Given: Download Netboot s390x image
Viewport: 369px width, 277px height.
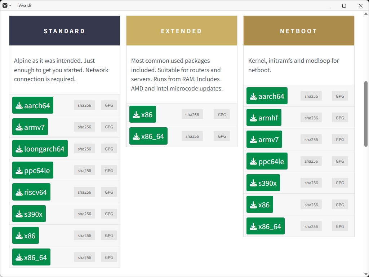Looking at the screenshot, I should coord(263,183).
